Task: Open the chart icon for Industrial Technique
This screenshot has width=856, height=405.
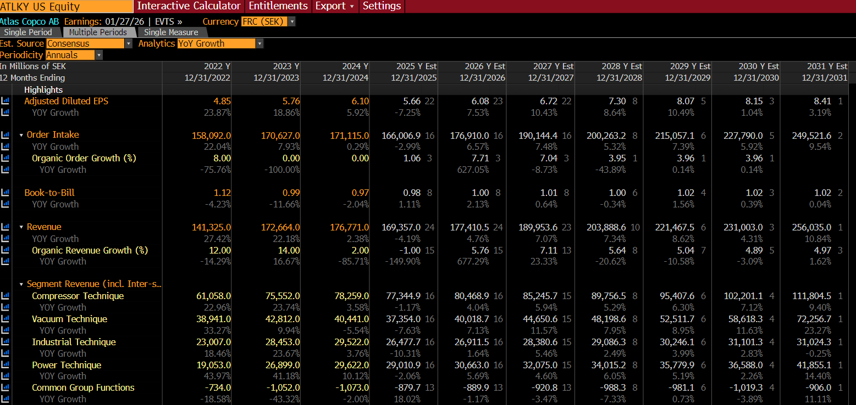Action: (5, 342)
